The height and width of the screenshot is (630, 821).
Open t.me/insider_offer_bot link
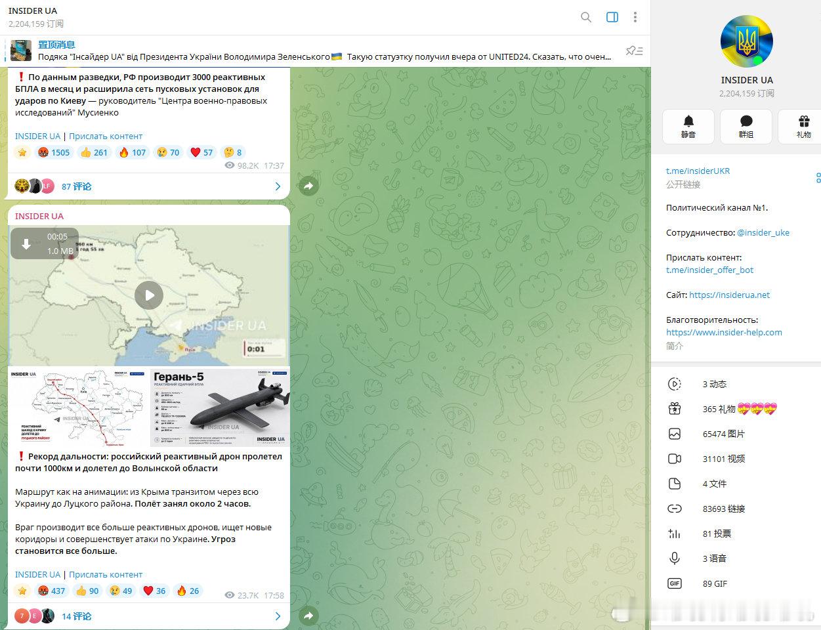(709, 270)
